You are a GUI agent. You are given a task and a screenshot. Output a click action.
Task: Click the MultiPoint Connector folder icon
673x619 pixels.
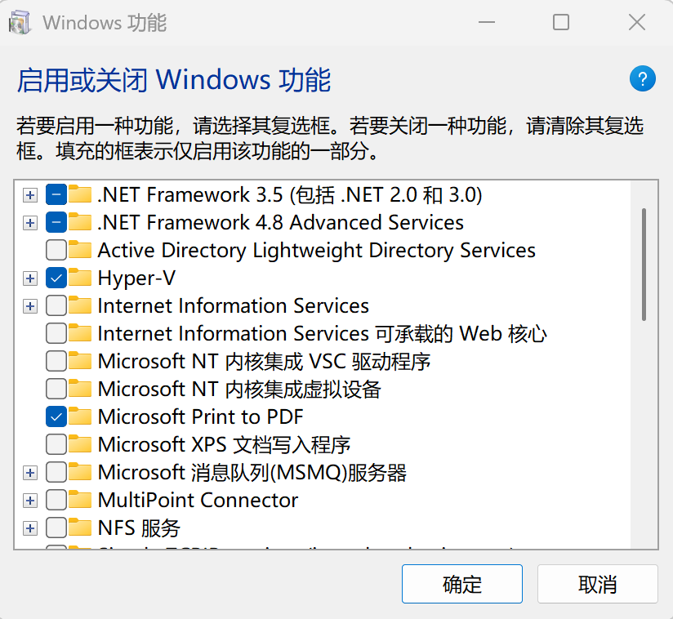(x=80, y=500)
